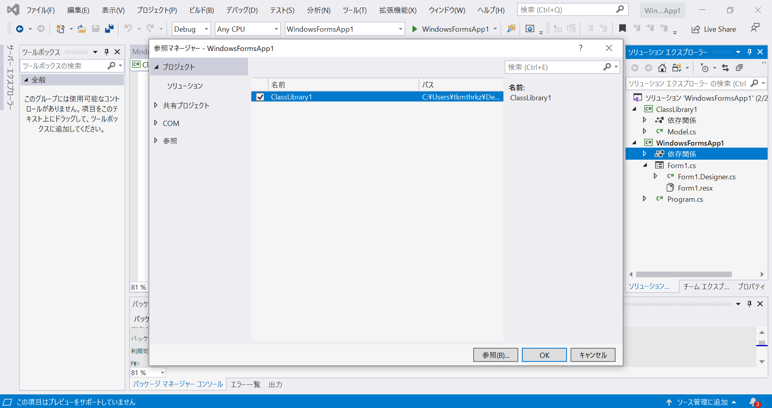Screen dimensions: 772x408
Task: Click Collapse All in Solution Explorer toolbar
Action: tap(740, 67)
